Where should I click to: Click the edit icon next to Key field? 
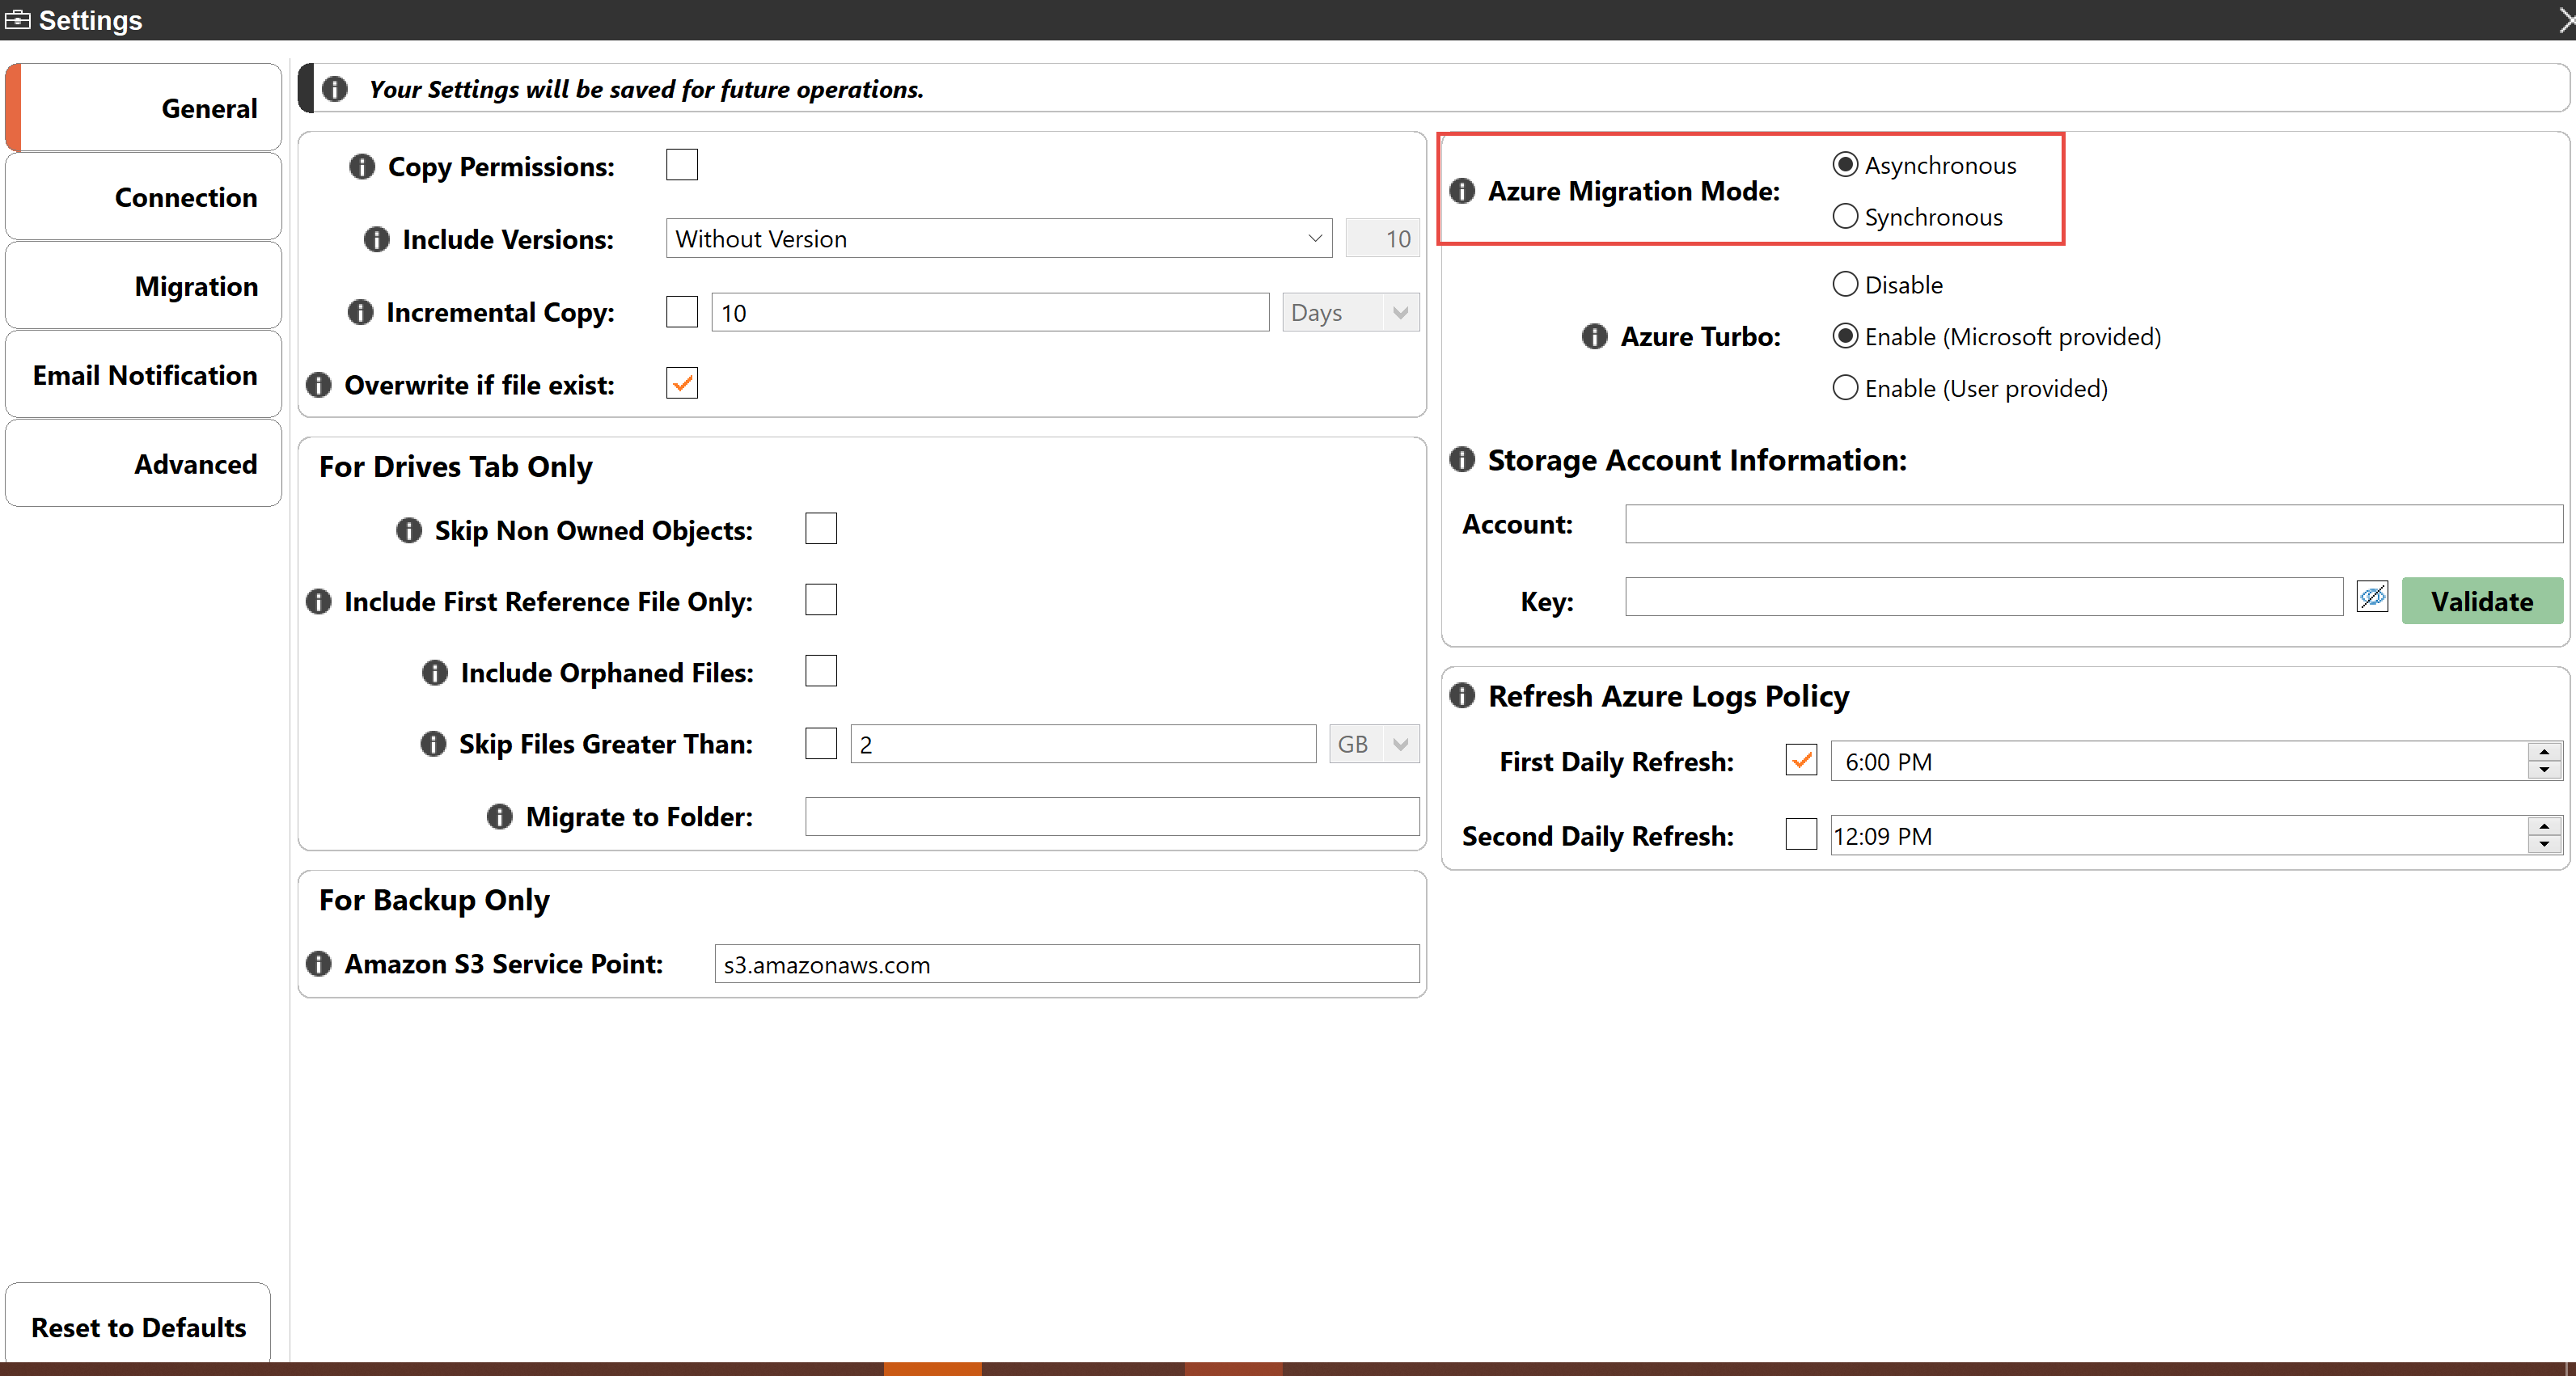tap(2370, 599)
